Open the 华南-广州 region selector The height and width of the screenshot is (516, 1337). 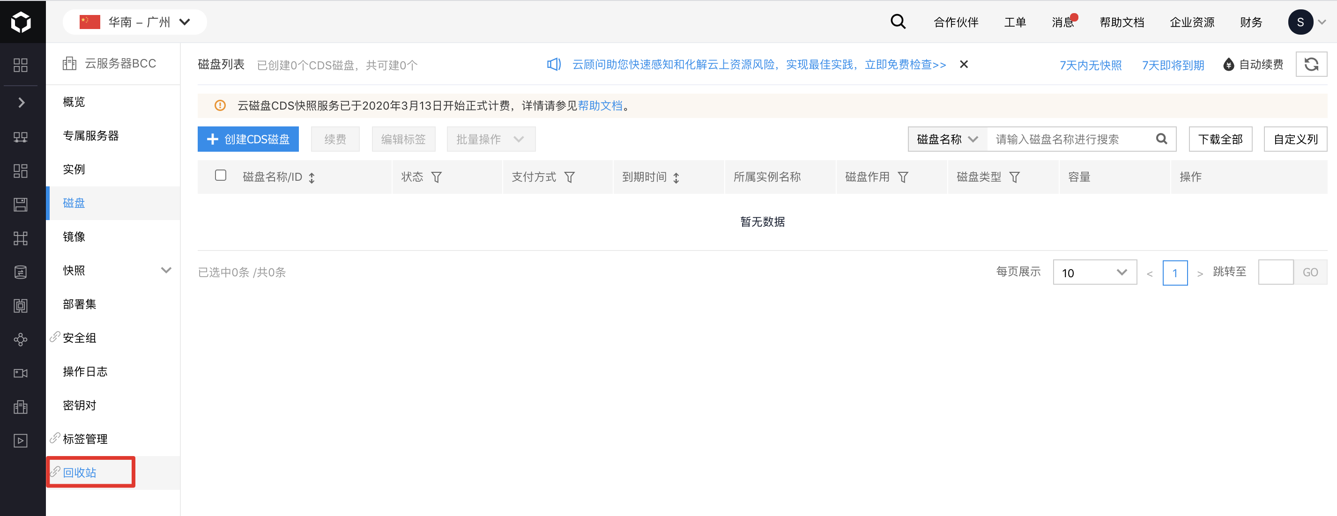coord(135,22)
